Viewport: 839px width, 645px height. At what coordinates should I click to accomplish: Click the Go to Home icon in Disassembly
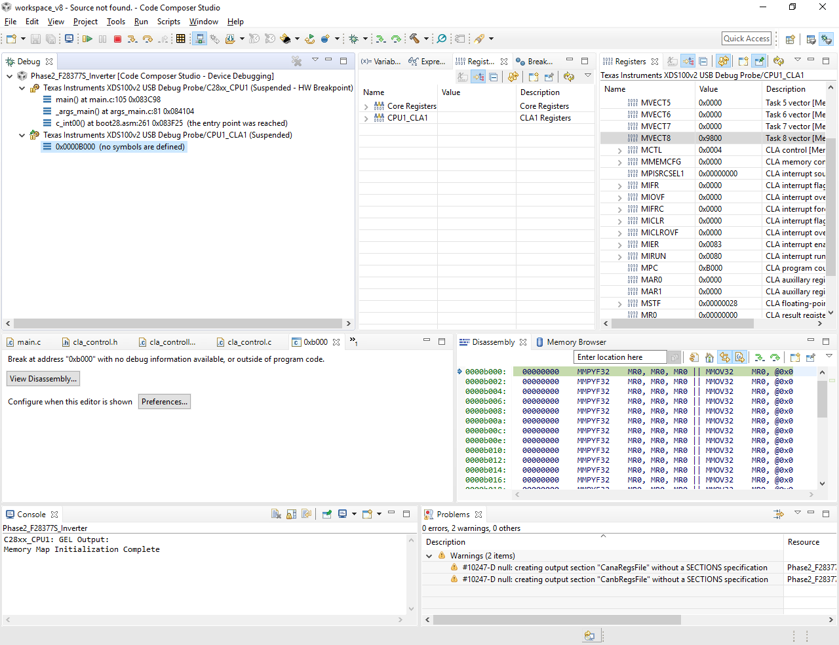click(709, 358)
